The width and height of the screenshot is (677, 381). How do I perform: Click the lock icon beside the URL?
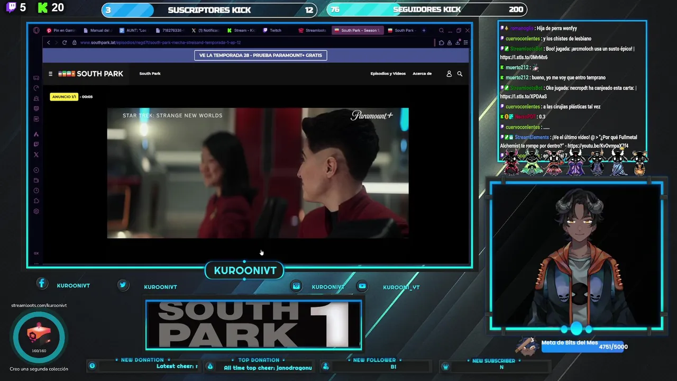click(75, 42)
